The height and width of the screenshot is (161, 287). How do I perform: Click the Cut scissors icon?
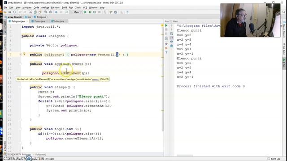(x=30, y=12)
